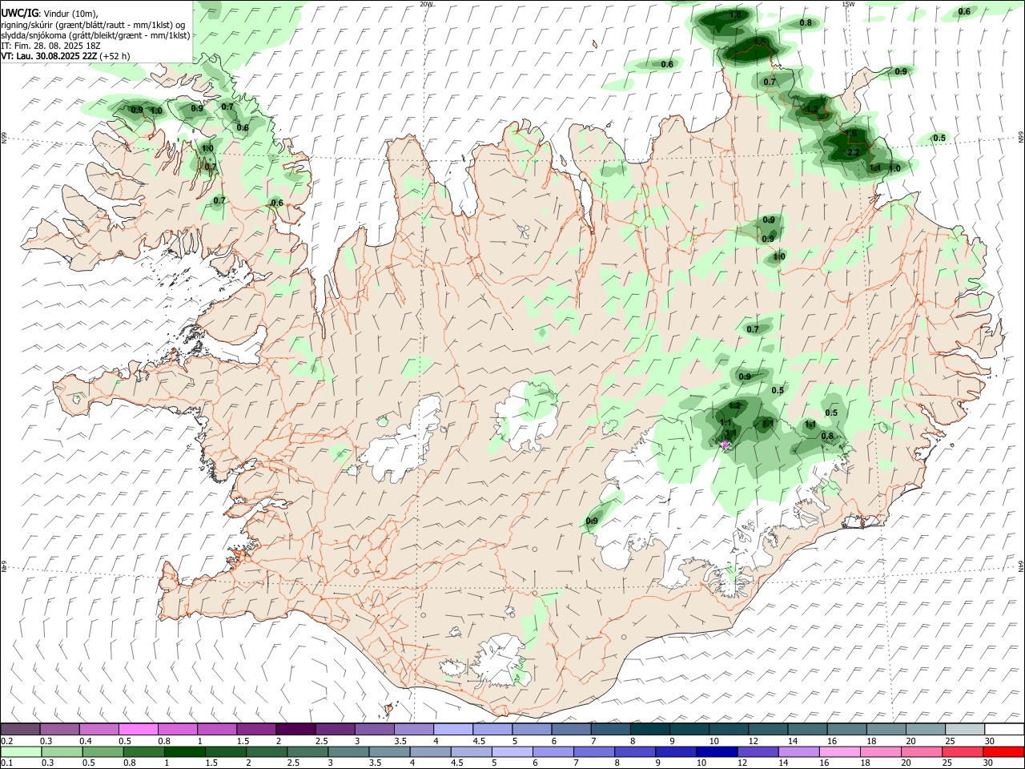1025x769 pixels.
Task: Select the snow legend swatch between 20 and 25
Action: coord(926,729)
